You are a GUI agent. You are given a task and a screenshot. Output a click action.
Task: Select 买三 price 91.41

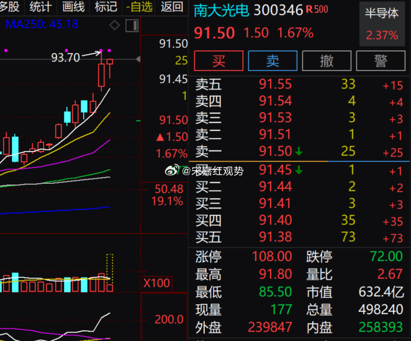274,204
